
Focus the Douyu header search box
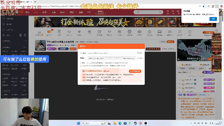click(x=146, y=12)
